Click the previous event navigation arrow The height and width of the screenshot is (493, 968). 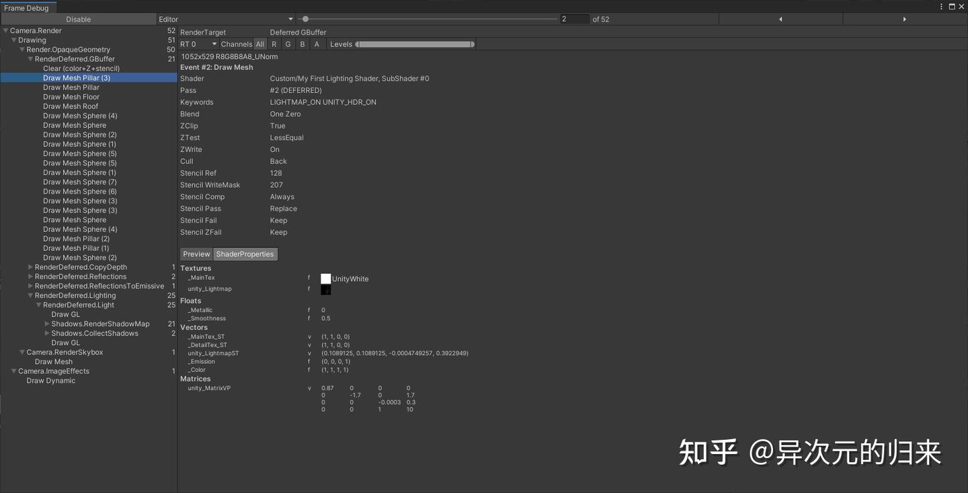pyautogui.click(x=780, y=19)
